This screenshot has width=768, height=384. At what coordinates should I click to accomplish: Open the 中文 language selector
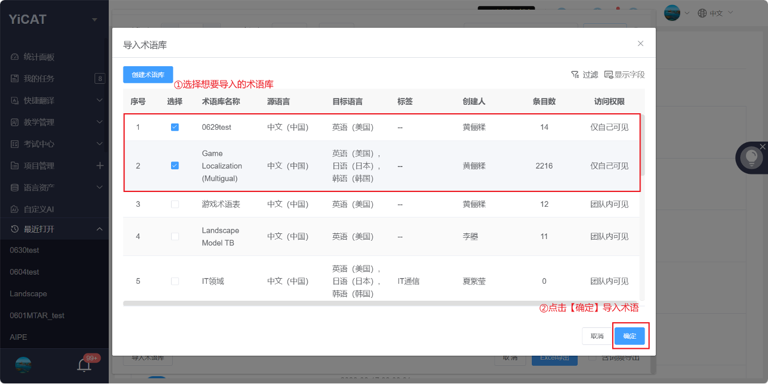[715, 12]
